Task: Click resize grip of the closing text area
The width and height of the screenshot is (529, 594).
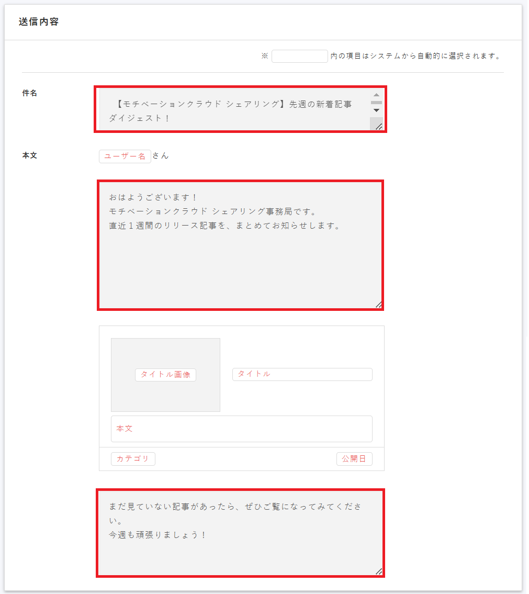Action: click(379, 571)
